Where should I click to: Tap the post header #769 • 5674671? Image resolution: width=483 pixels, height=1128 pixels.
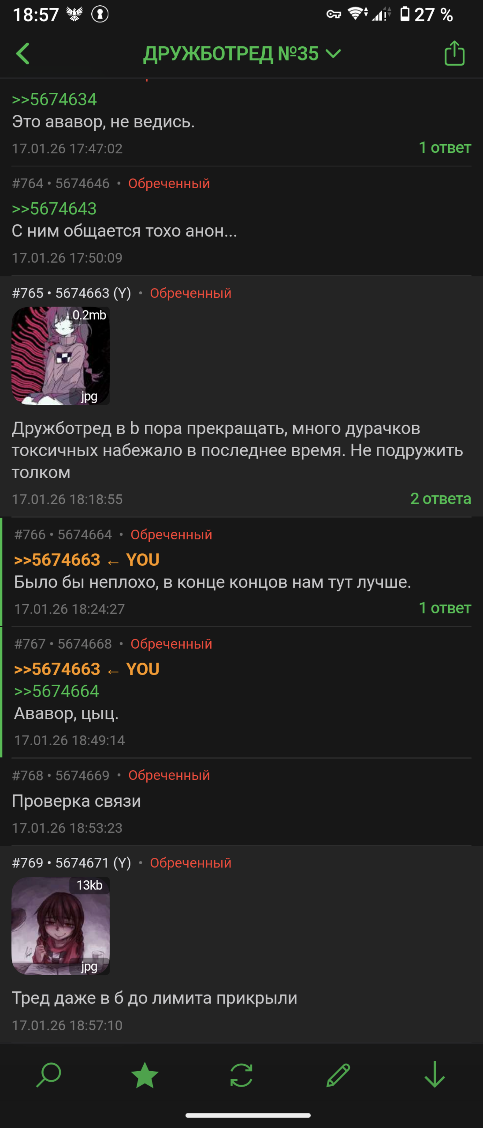pyautogui.click(x=71, y=863)
